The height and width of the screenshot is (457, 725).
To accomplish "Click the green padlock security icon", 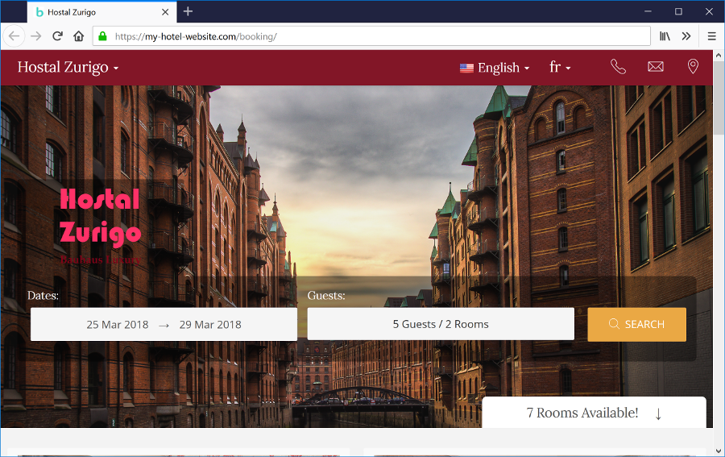I will [102, 36].
